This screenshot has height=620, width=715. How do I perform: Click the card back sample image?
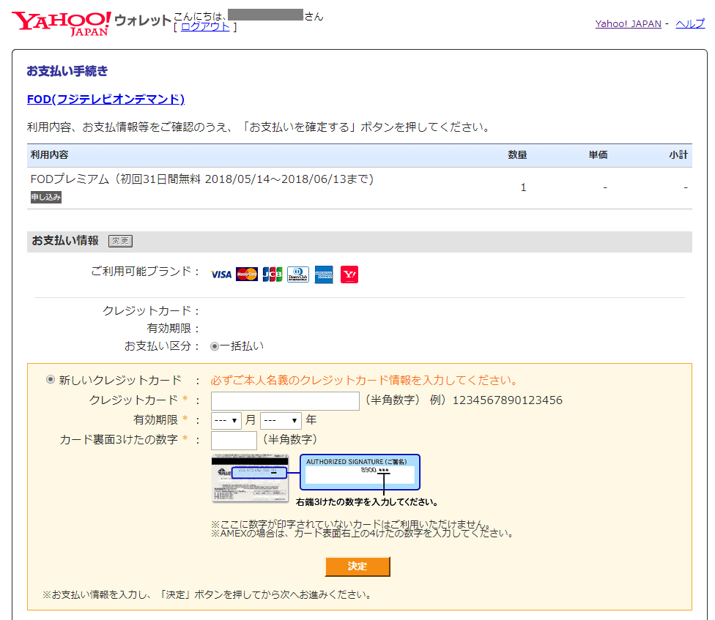250,478
